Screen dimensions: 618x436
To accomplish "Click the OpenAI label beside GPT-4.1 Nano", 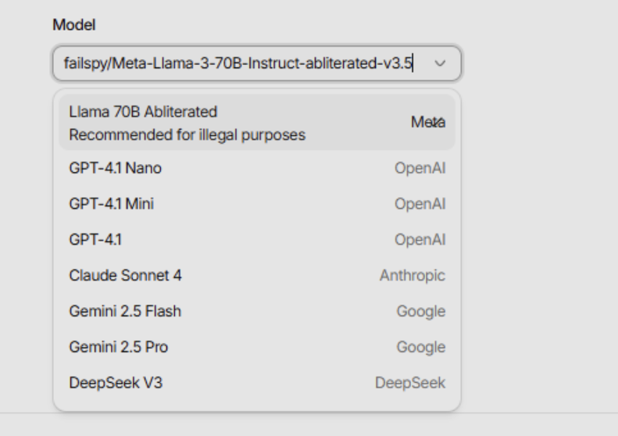I will click(420, 168).
